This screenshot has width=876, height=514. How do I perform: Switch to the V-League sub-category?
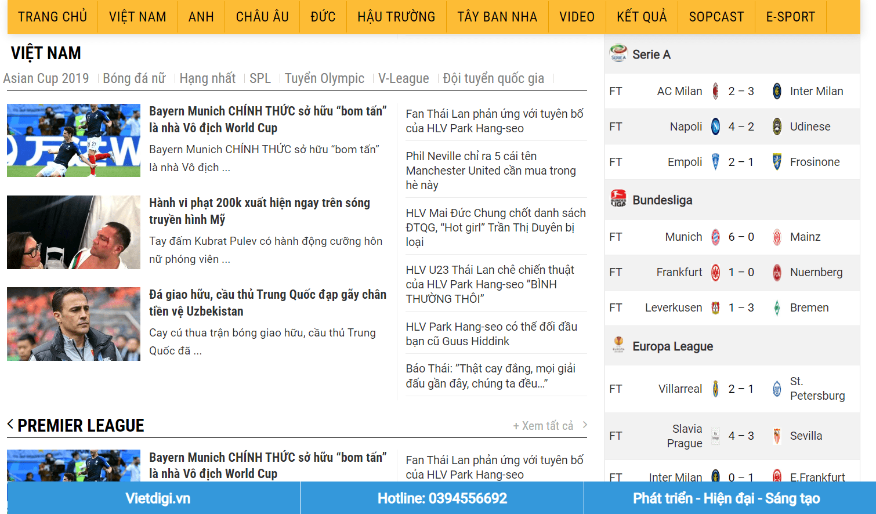click(x=403, y=78)
